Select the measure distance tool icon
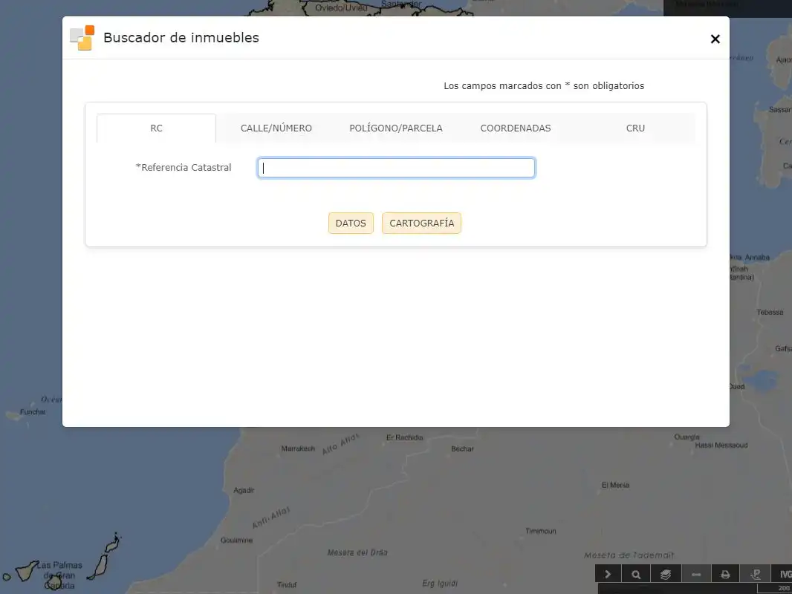The width and height of the screenshot is (792, 594). click(x=696, y=574)
